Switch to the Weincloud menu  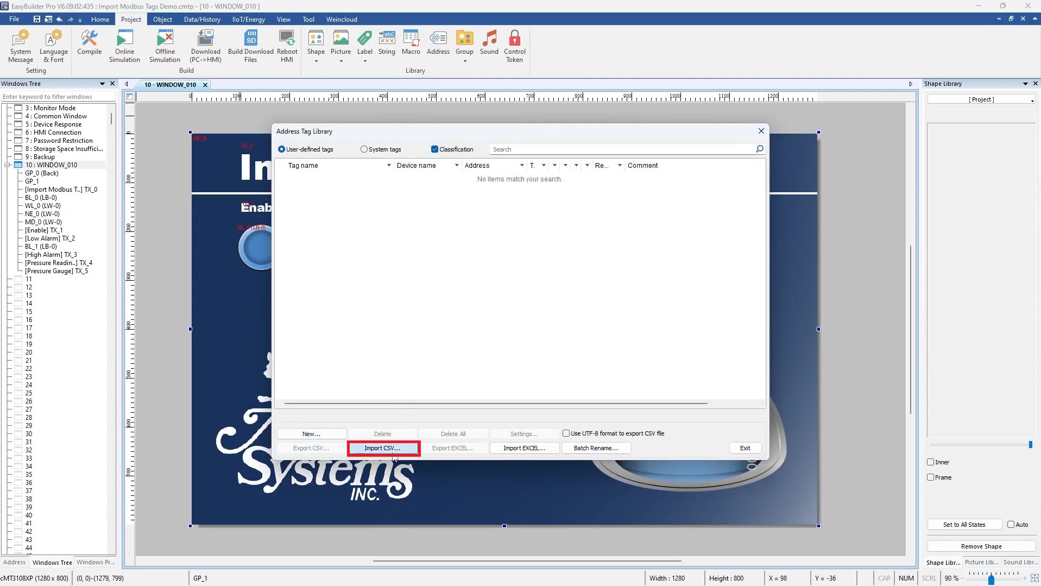point(342,19)
